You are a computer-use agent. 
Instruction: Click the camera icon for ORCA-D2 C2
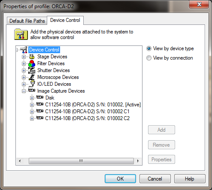pos(40,118)
